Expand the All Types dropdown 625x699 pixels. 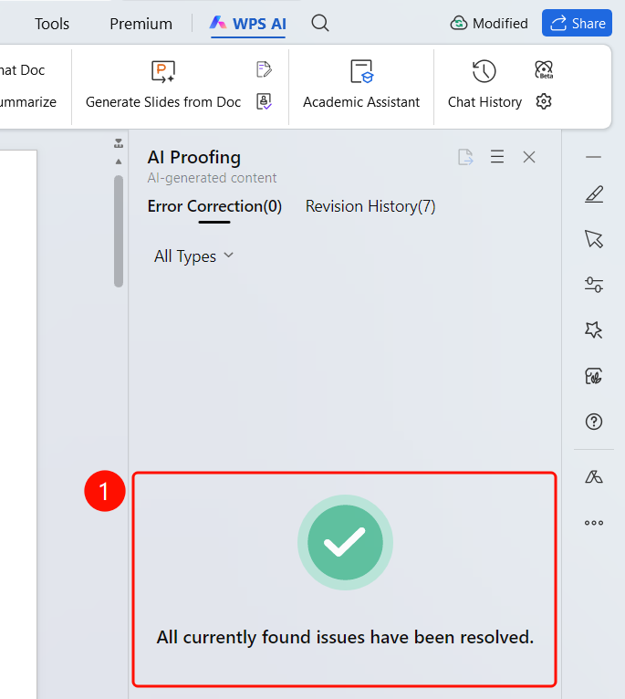[193, 256]
